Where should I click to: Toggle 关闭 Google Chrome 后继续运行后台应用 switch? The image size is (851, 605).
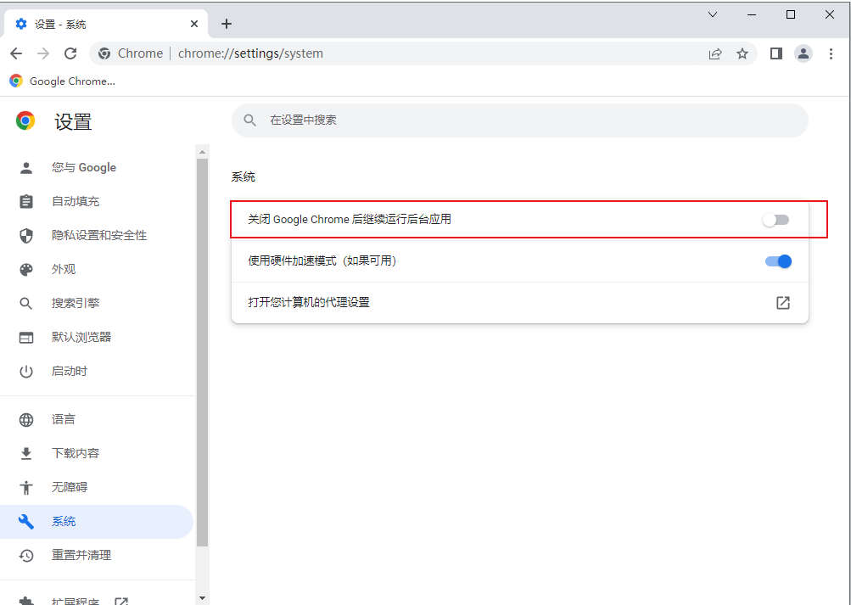point(775,220)
